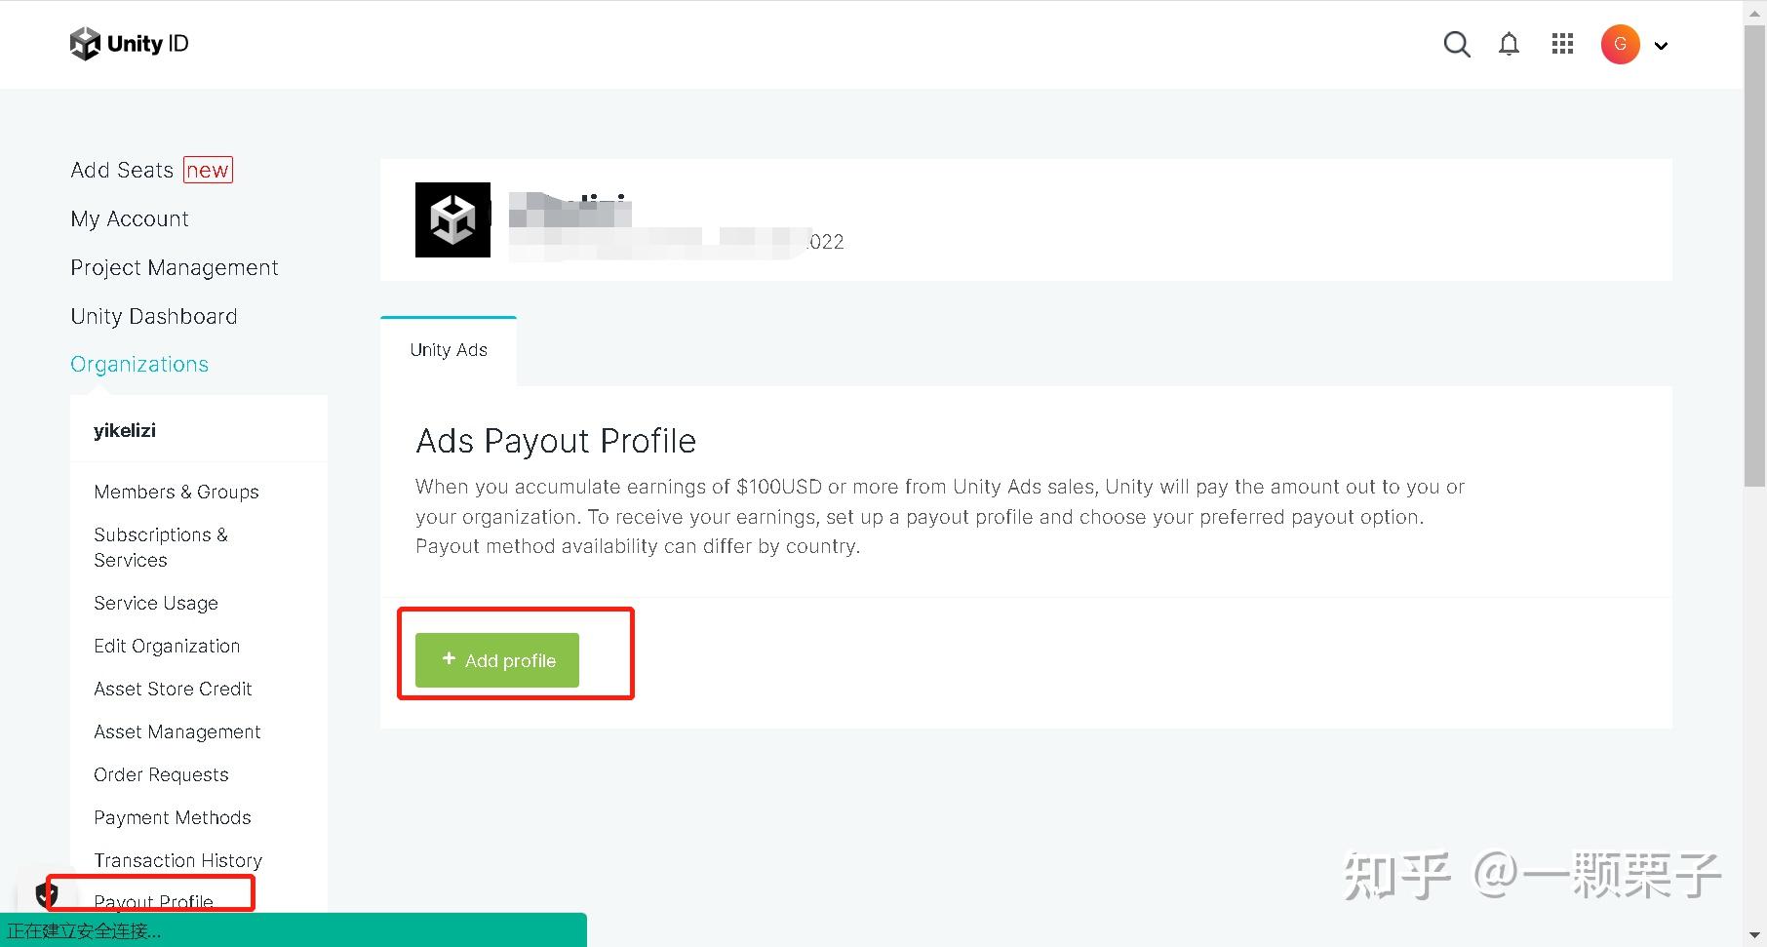Click scrollbar down arrow

1754,935
